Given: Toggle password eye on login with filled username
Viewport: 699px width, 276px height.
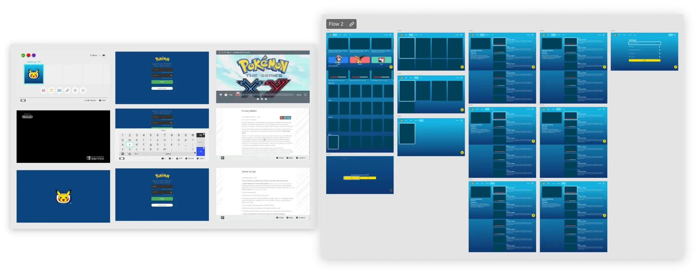Looking at the screenshot, I should [x=171, y=192].
